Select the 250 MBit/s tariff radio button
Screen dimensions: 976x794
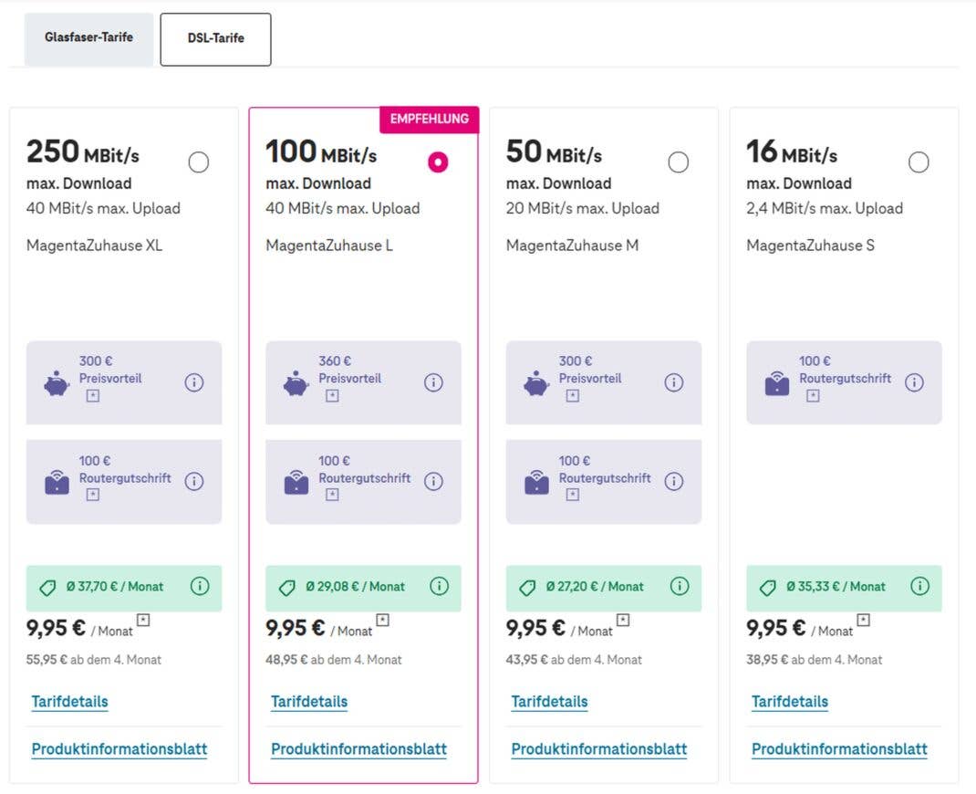199,162
